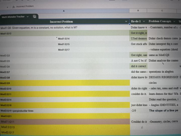The image size is (181, 136).
Task: Open the Math Mistake Tracker table dropdown
Action: [x=28, y=17]
